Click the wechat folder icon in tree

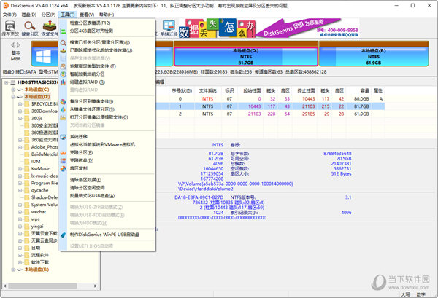coord(27,212)
